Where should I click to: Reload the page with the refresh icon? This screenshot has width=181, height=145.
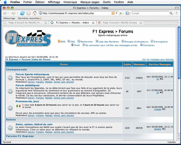[22, 13]
